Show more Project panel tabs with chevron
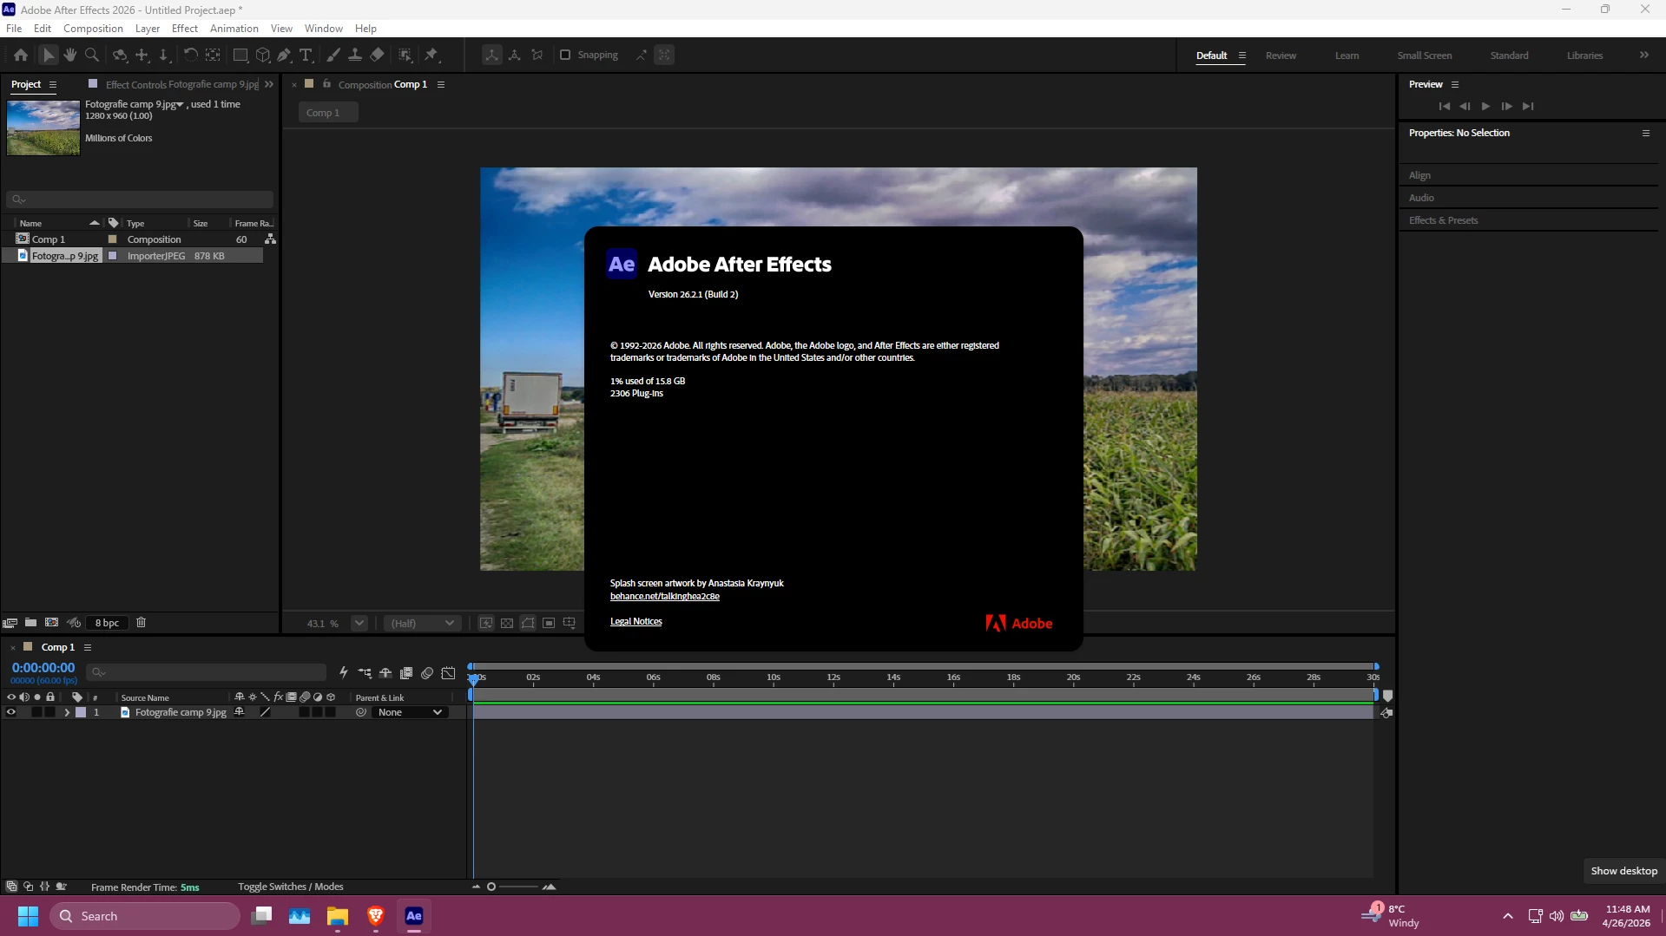The width and height of the screenshot is (1666, 936). 269,84
